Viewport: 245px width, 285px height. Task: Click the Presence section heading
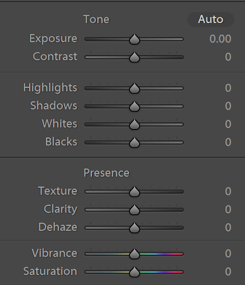coord(106,173)
